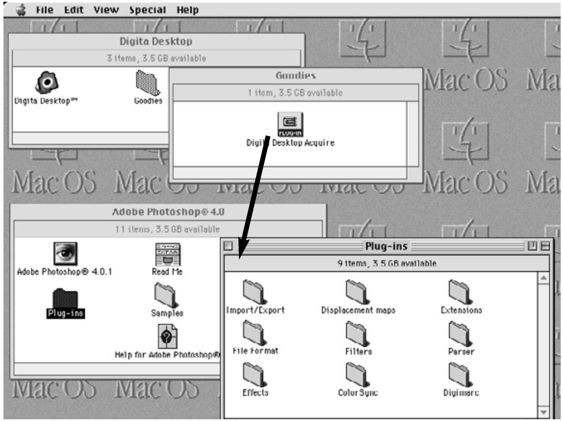Open the Help menu
563x421 pixels.
coord(187,10)
